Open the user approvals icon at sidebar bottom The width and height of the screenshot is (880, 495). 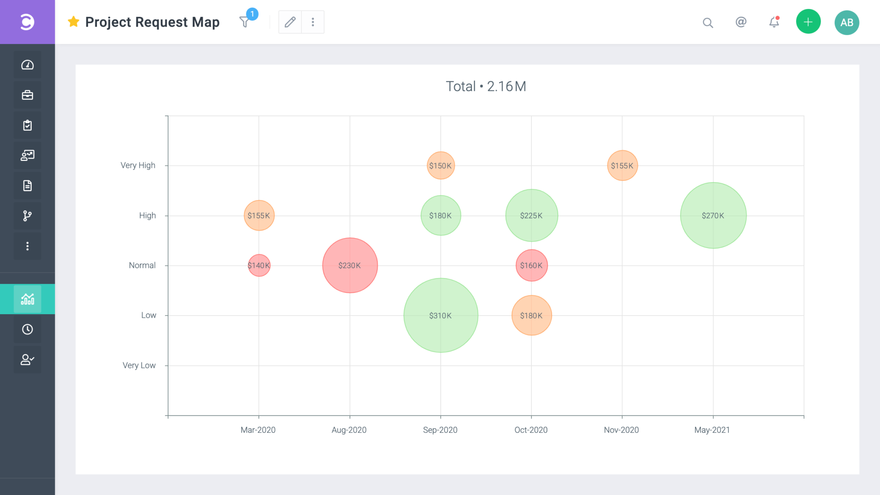coord(27,359)
